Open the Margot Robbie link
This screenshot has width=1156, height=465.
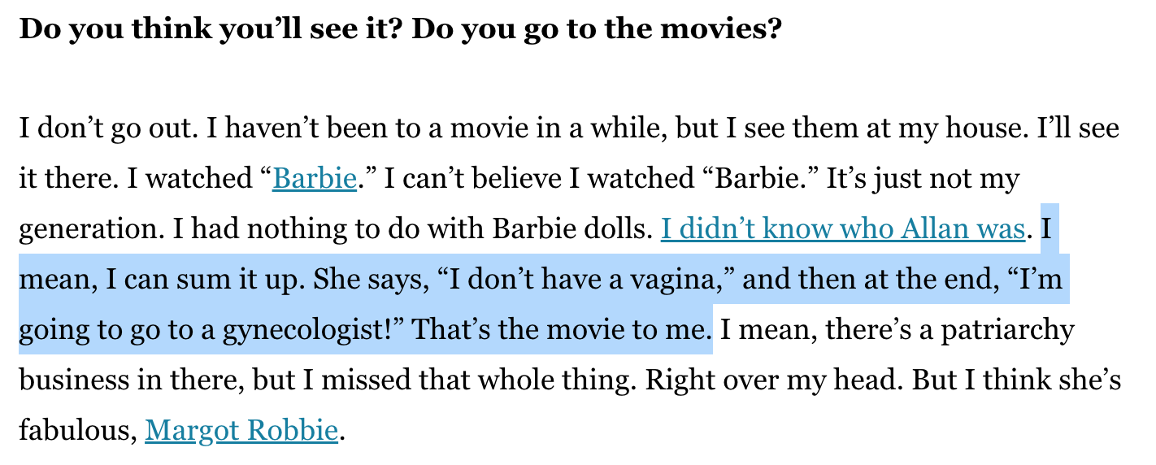pos(241,431)
